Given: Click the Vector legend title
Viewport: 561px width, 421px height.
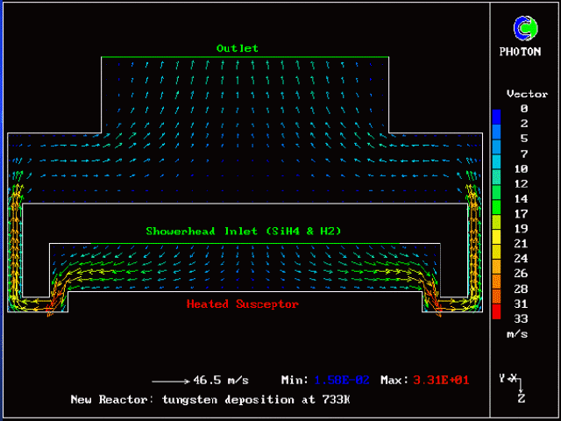Looking at the screenshot, I should [x=527, y=94].
